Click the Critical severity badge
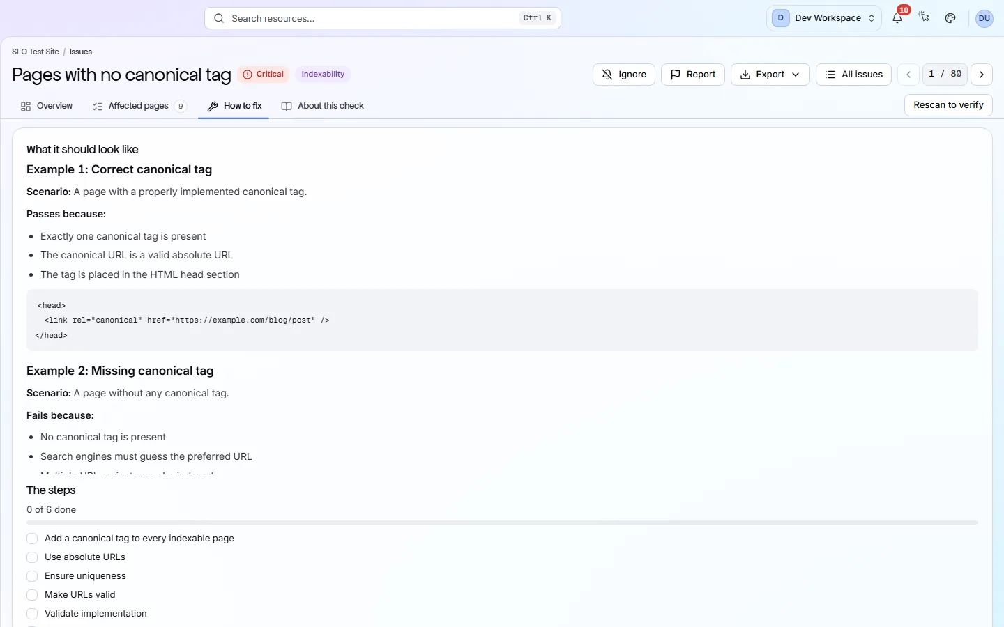 point(263,75)
